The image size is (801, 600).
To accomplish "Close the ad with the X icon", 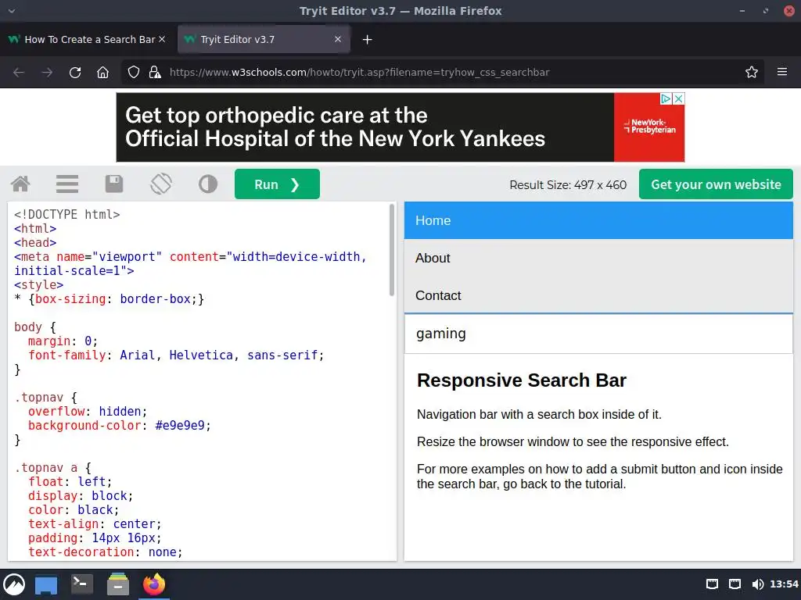I will (678, 99).
